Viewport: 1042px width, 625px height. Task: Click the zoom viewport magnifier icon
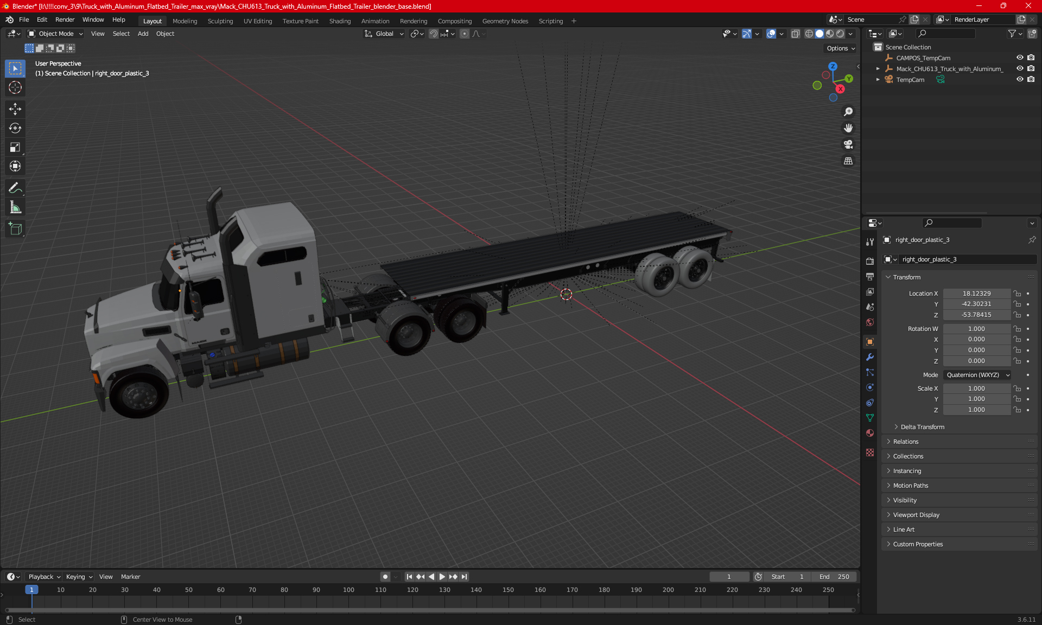coord(848,112)
